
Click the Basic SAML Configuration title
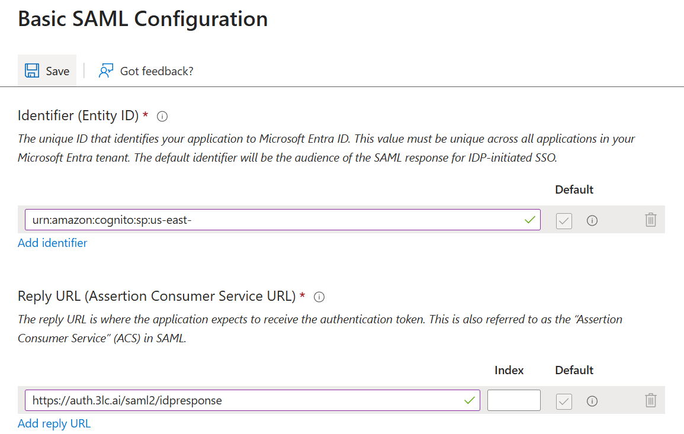tap(143, 19)
